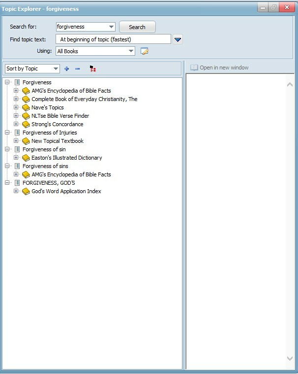Close the Topic Explorer window
The image size is (298, 374).
tap(287, 7)
